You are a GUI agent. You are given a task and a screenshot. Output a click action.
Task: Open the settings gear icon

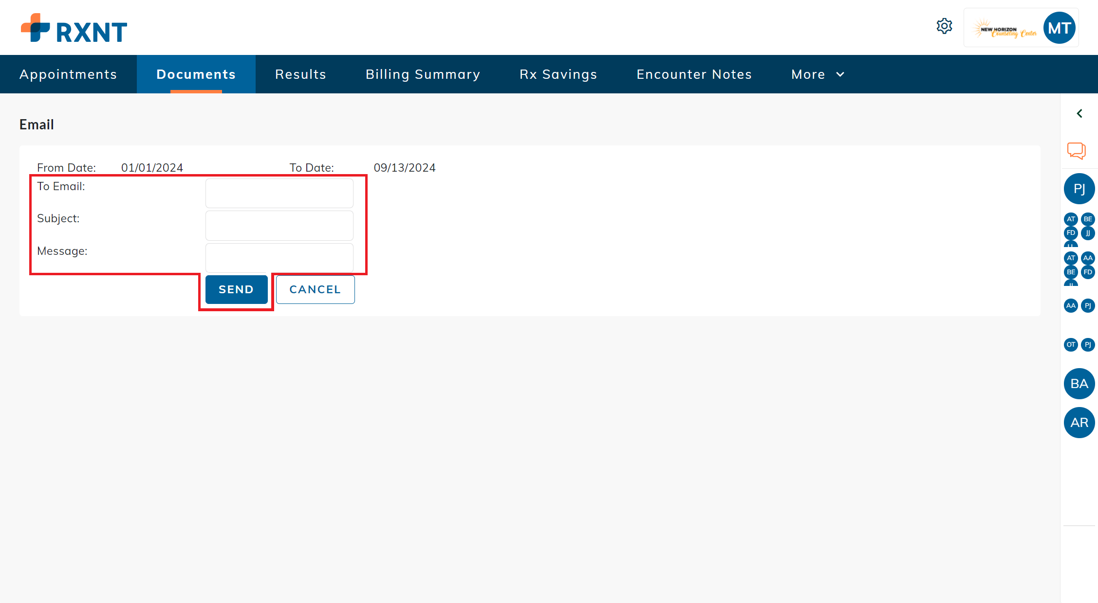(x=944, y=26)
